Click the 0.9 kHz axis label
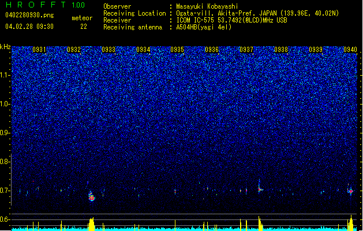The height and width of the screenshot is (231, 363). (4, 133)
